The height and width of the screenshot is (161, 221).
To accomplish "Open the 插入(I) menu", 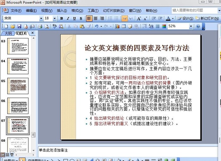I will click(62, 10).
